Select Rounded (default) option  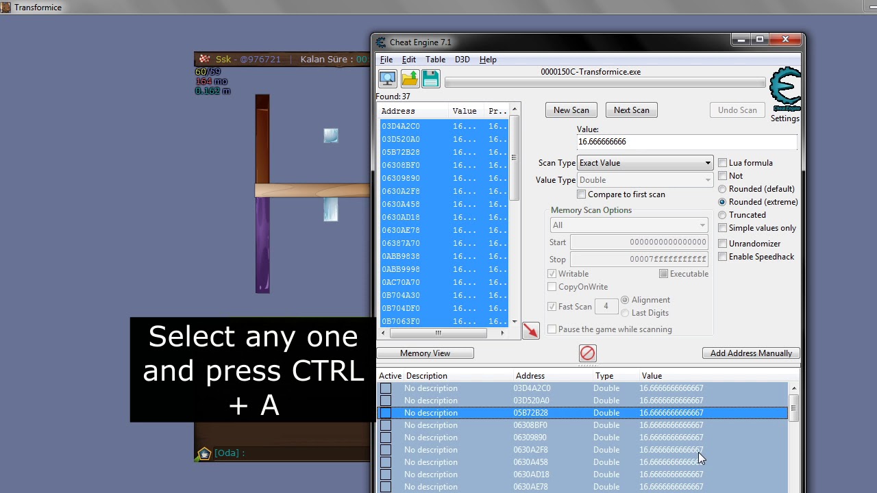pos(722,189)
